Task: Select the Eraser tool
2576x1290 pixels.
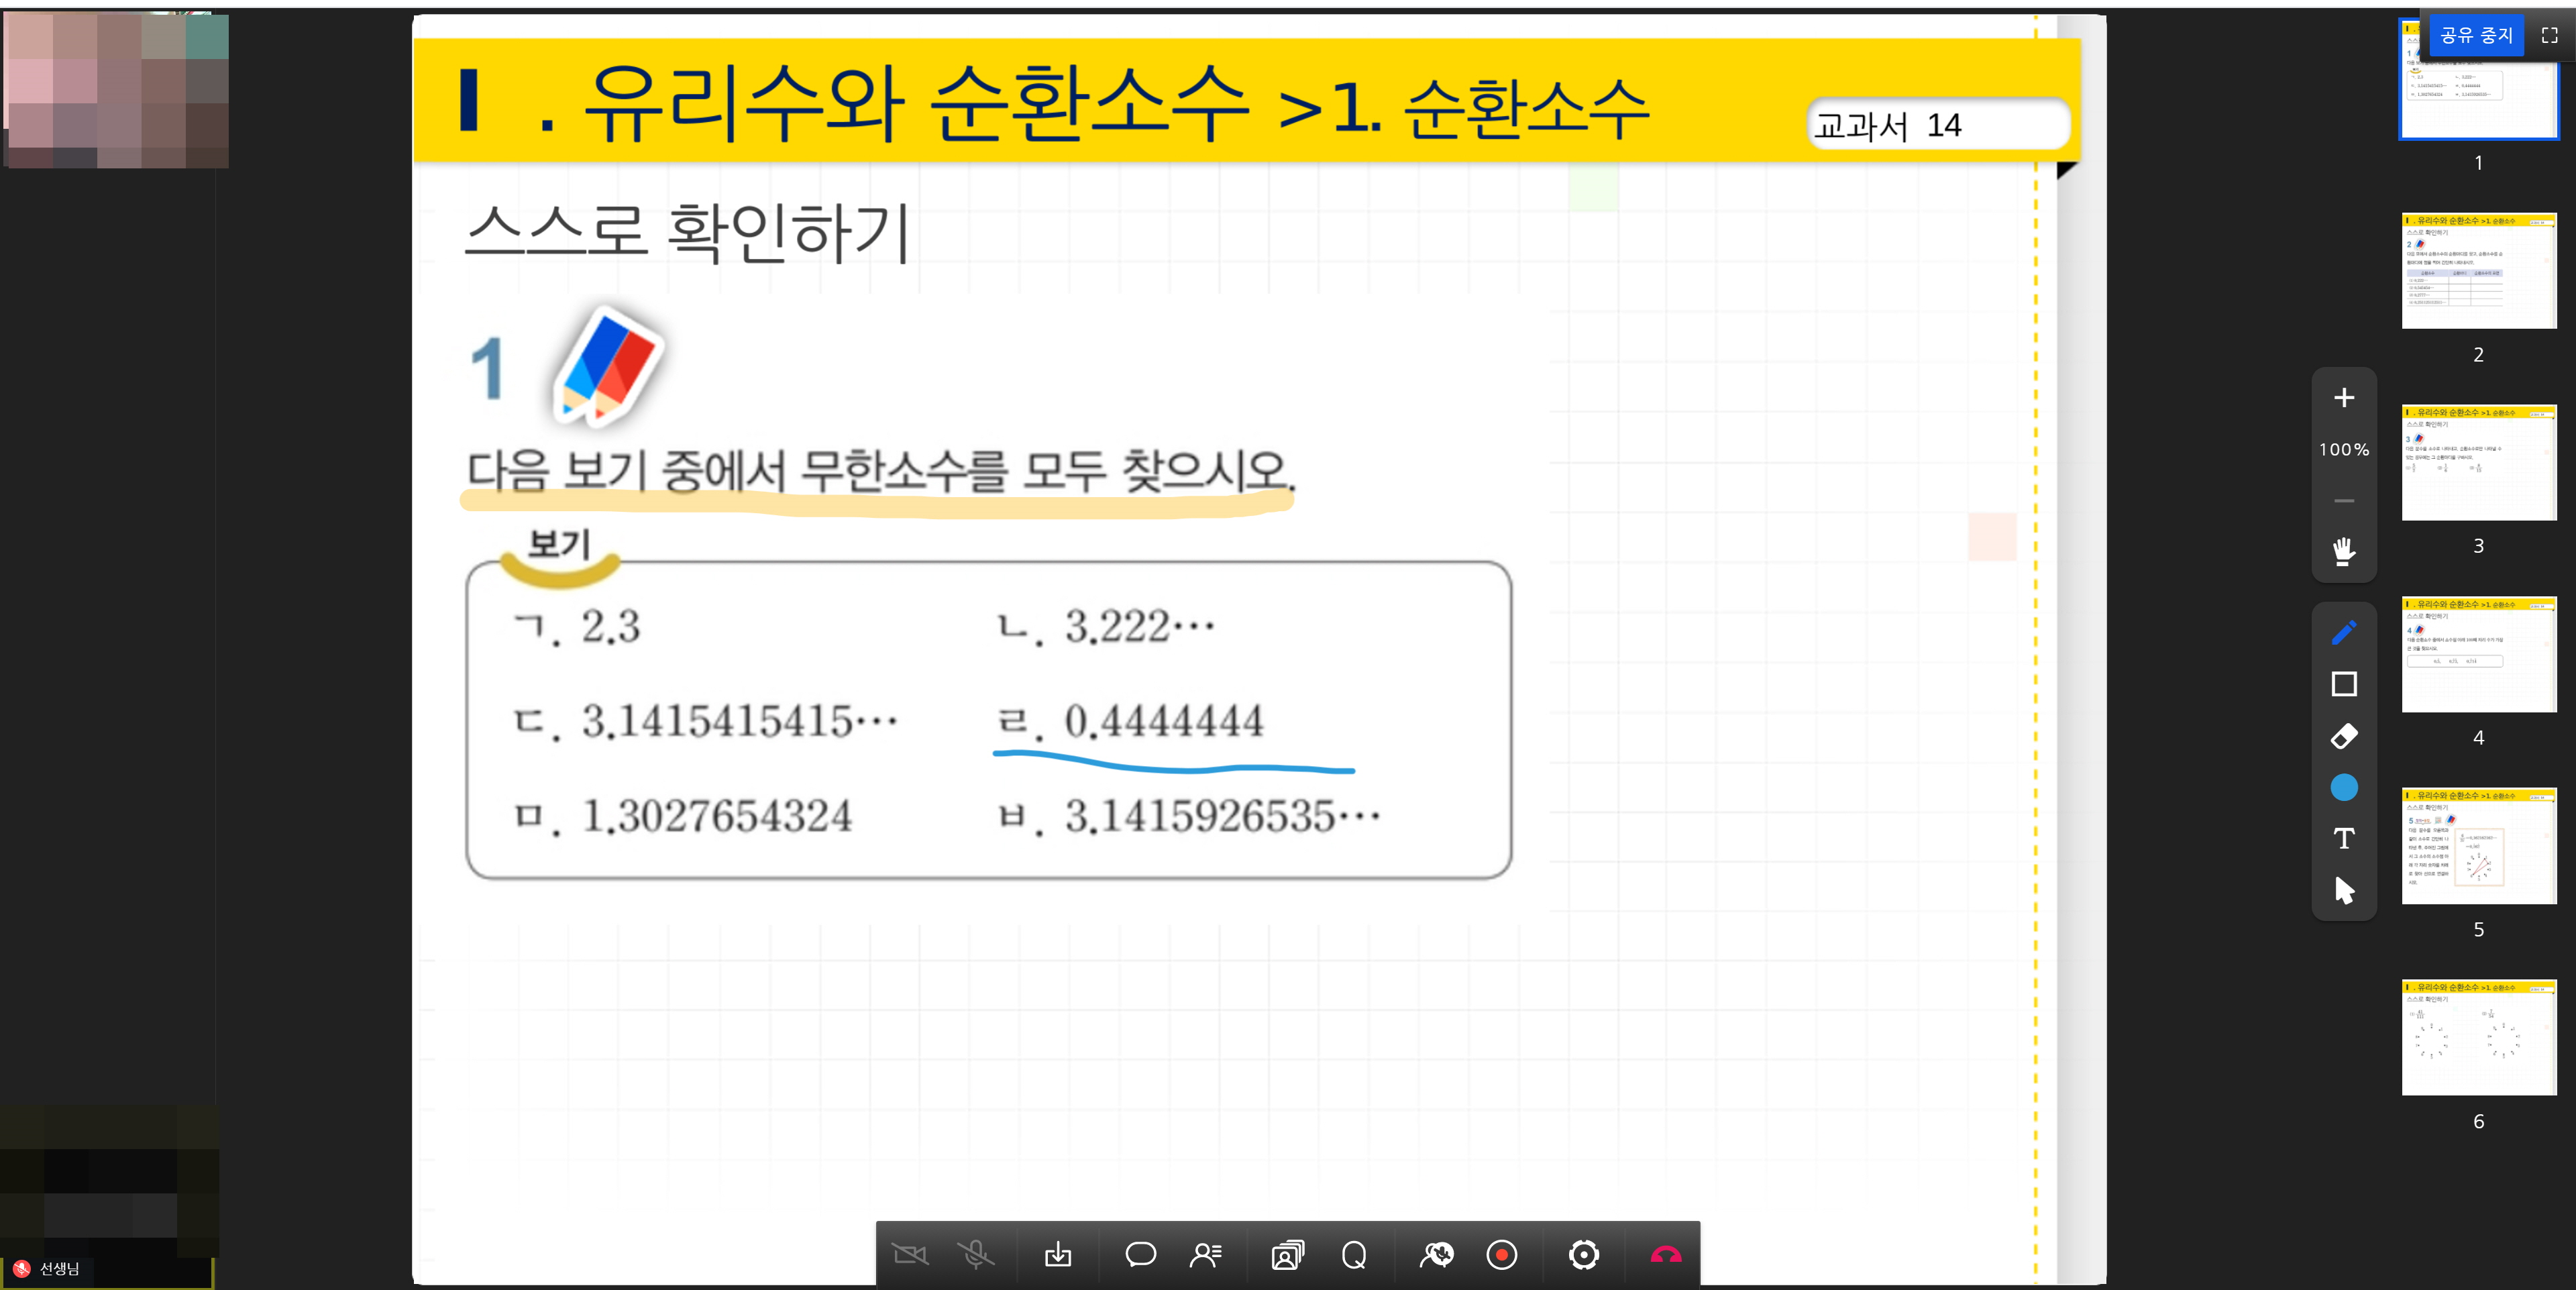Action: (2344, 737)
